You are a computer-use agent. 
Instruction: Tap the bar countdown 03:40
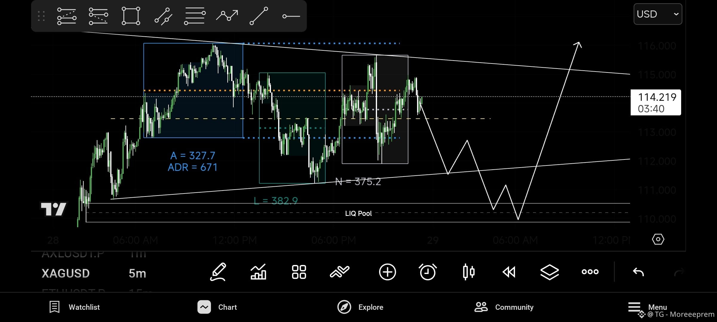pyautogui.click(x=651, y=109)
